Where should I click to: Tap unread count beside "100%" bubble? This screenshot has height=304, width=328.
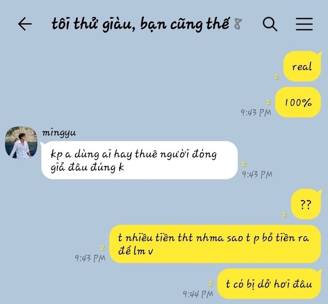[x=269, y=102]
